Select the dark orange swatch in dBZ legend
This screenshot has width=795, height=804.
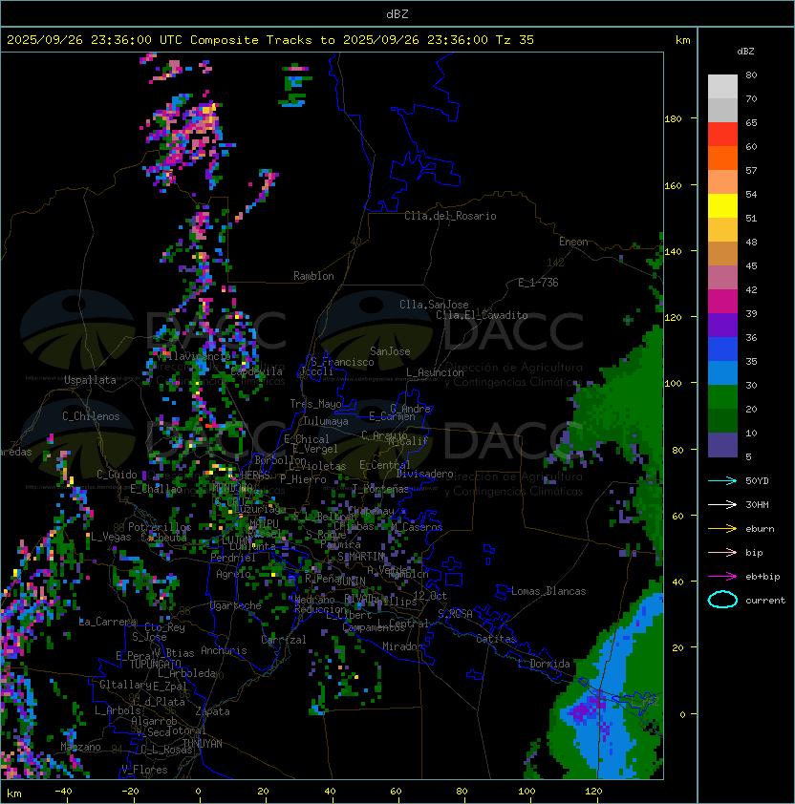click(722, 159)
